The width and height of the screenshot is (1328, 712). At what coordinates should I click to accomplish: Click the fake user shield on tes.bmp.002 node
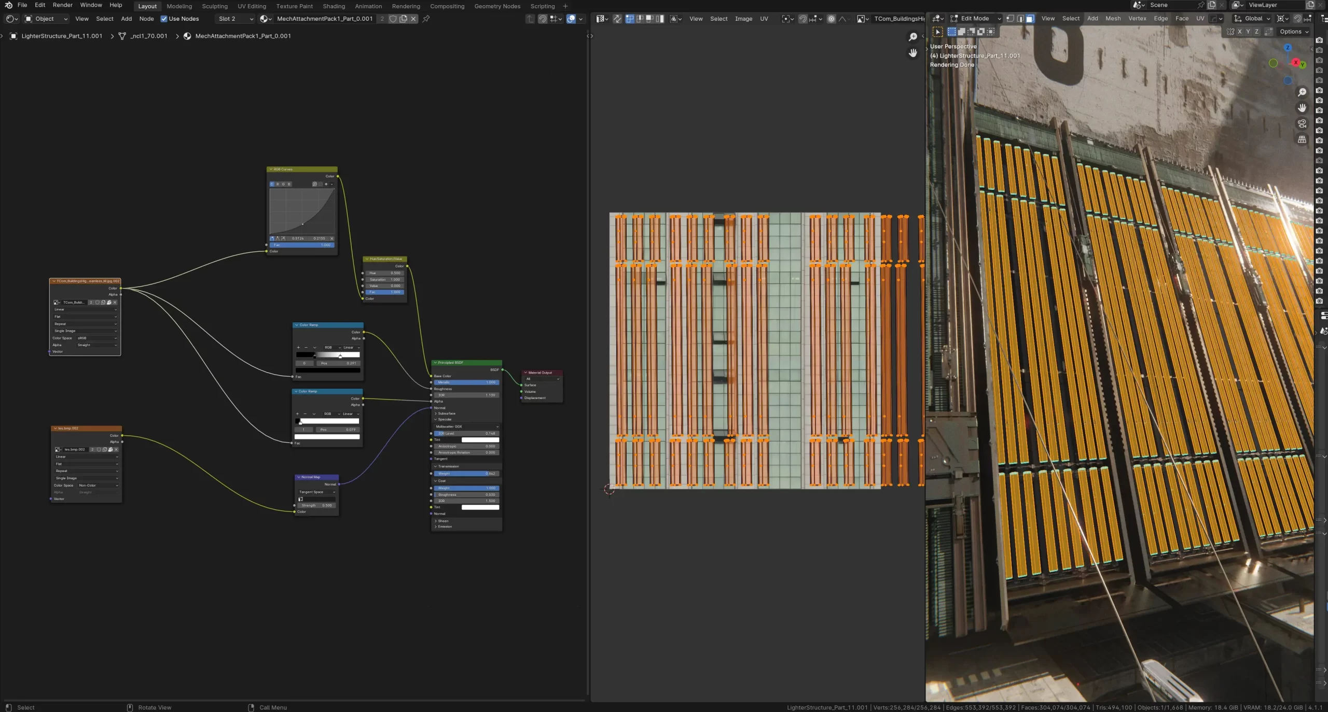99,450
